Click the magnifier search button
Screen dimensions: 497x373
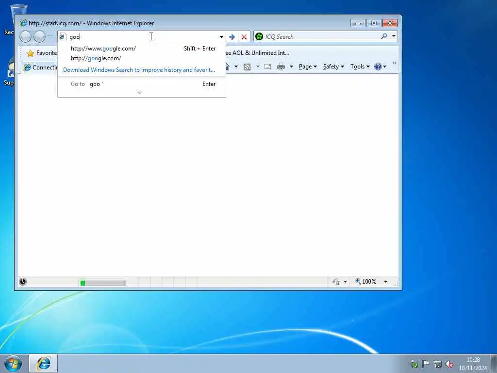(384, 36)
